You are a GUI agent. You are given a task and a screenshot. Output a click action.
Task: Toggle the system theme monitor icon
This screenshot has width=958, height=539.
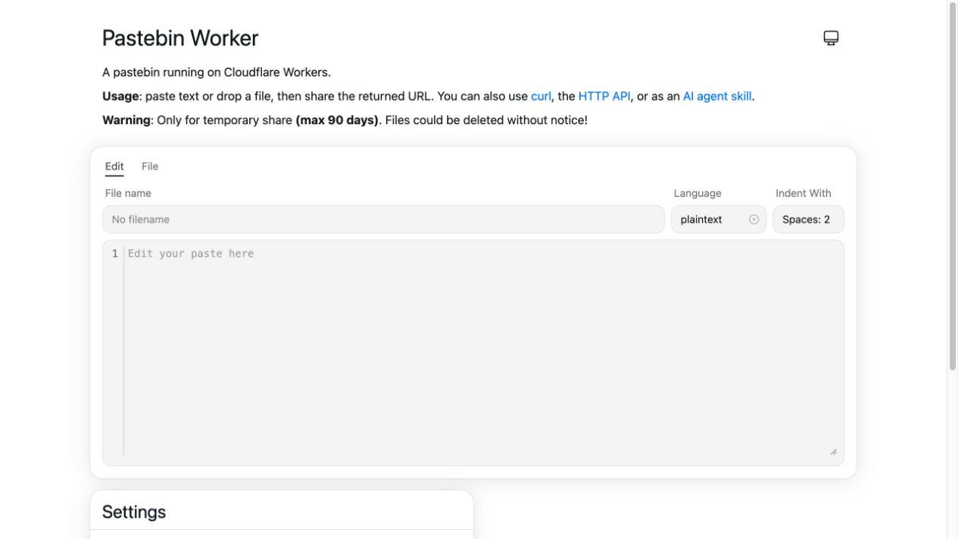tap(831, 38)
